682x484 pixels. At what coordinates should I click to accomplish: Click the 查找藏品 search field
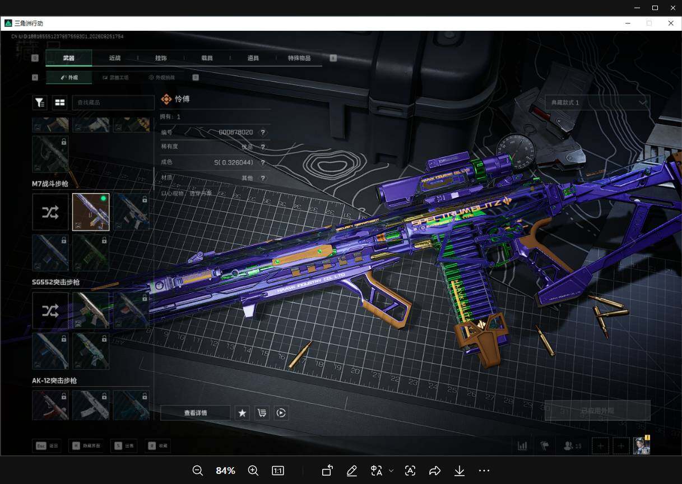(x=113, y=102)
